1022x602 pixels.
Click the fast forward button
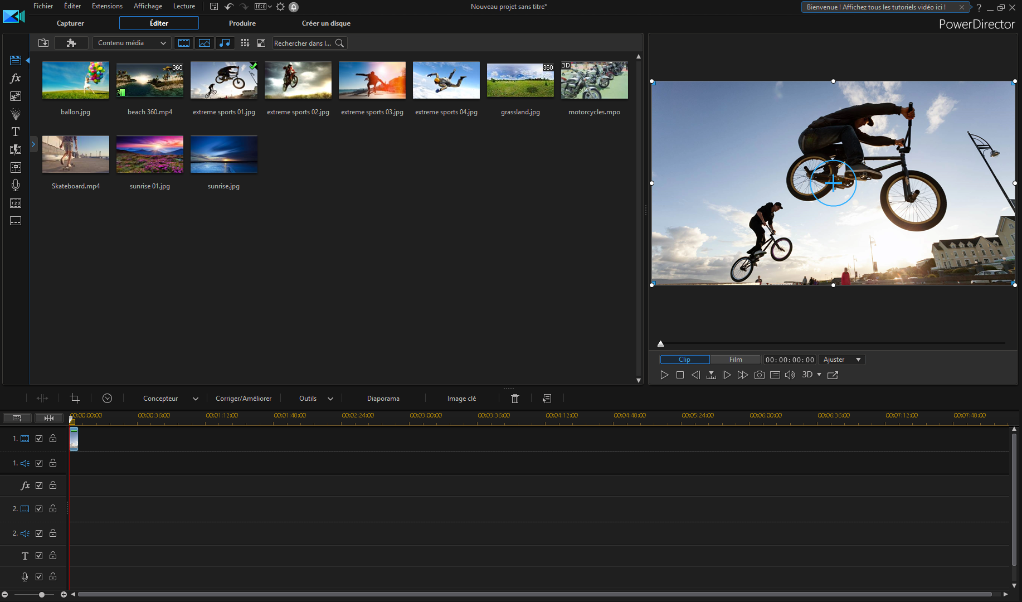[742, 375]
